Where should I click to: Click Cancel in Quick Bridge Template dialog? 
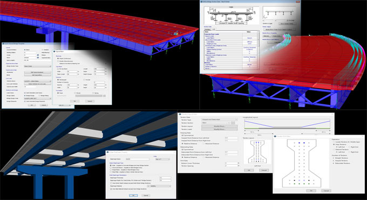tap(44, 105)
